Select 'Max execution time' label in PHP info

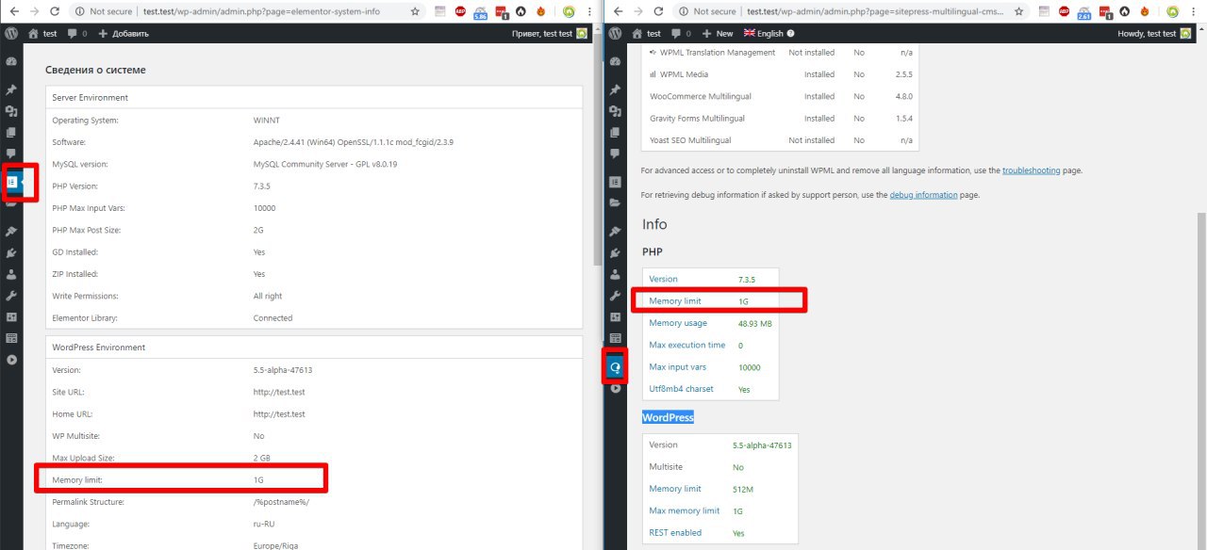click(687, 345)
